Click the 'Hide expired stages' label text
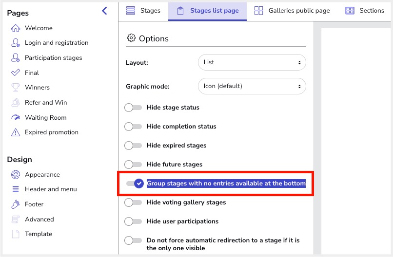 click(177, 146)
